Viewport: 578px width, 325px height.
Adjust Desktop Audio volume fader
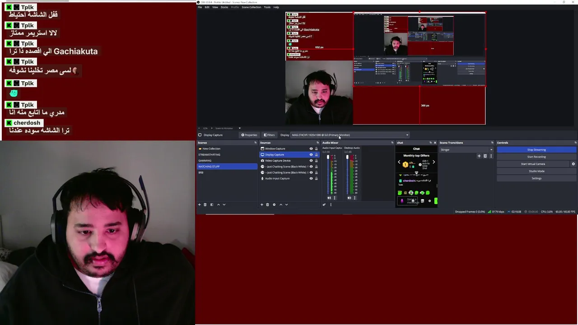(348, 157)
